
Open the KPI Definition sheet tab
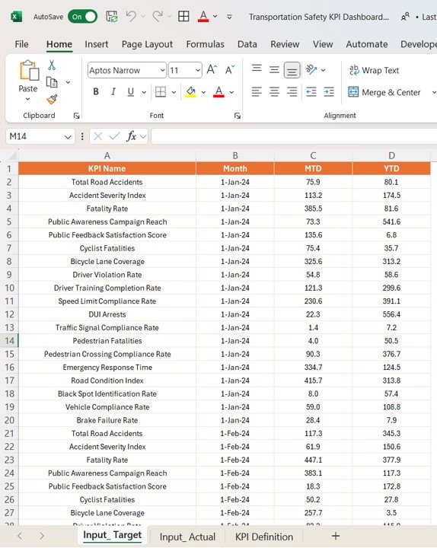(264, 537)
